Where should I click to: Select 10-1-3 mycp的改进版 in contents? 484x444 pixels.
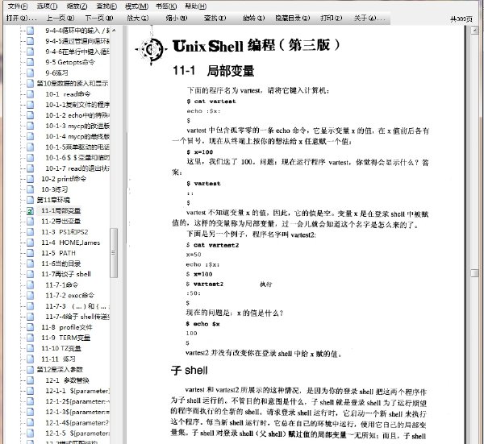click(x=77, y=126)
